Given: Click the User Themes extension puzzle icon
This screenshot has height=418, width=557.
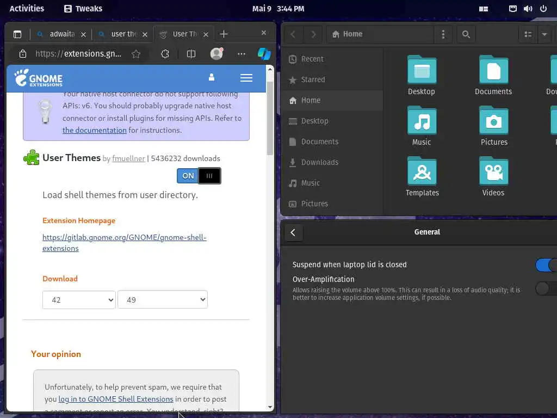Looking at the screenshot, I should coord(32,157).
